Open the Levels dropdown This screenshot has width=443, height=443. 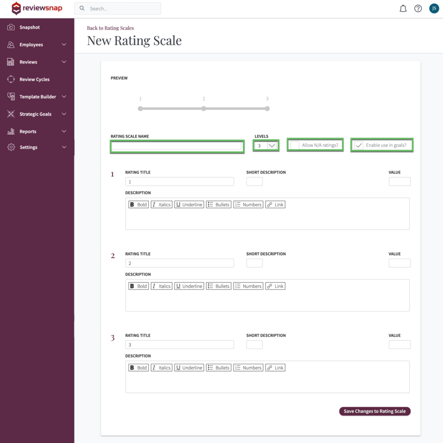pos(266,146)
